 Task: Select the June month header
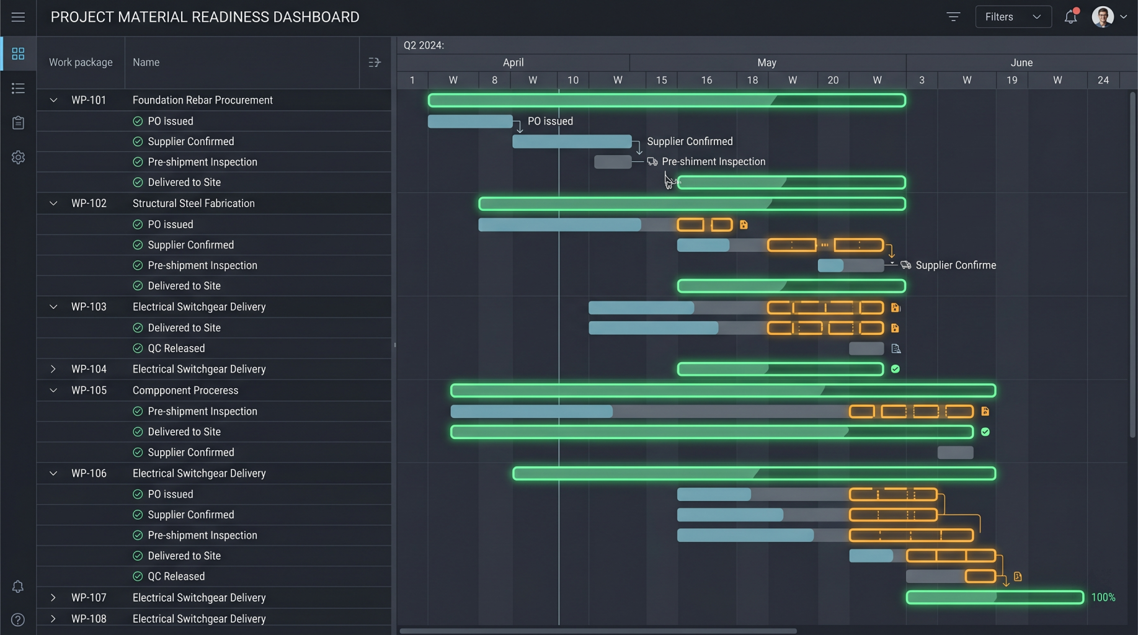pyautogui.click(x=1021, y=63)
